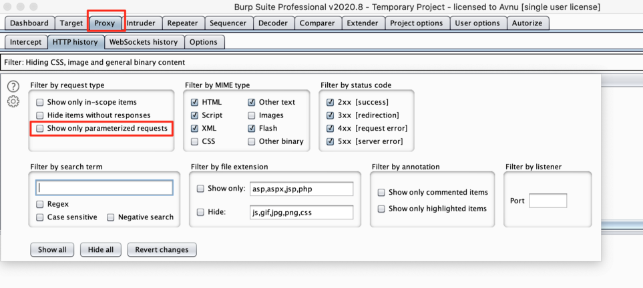Edit the js,gif,jpg,png,css hide extension field
643x288 pixels.
[301, 213]
